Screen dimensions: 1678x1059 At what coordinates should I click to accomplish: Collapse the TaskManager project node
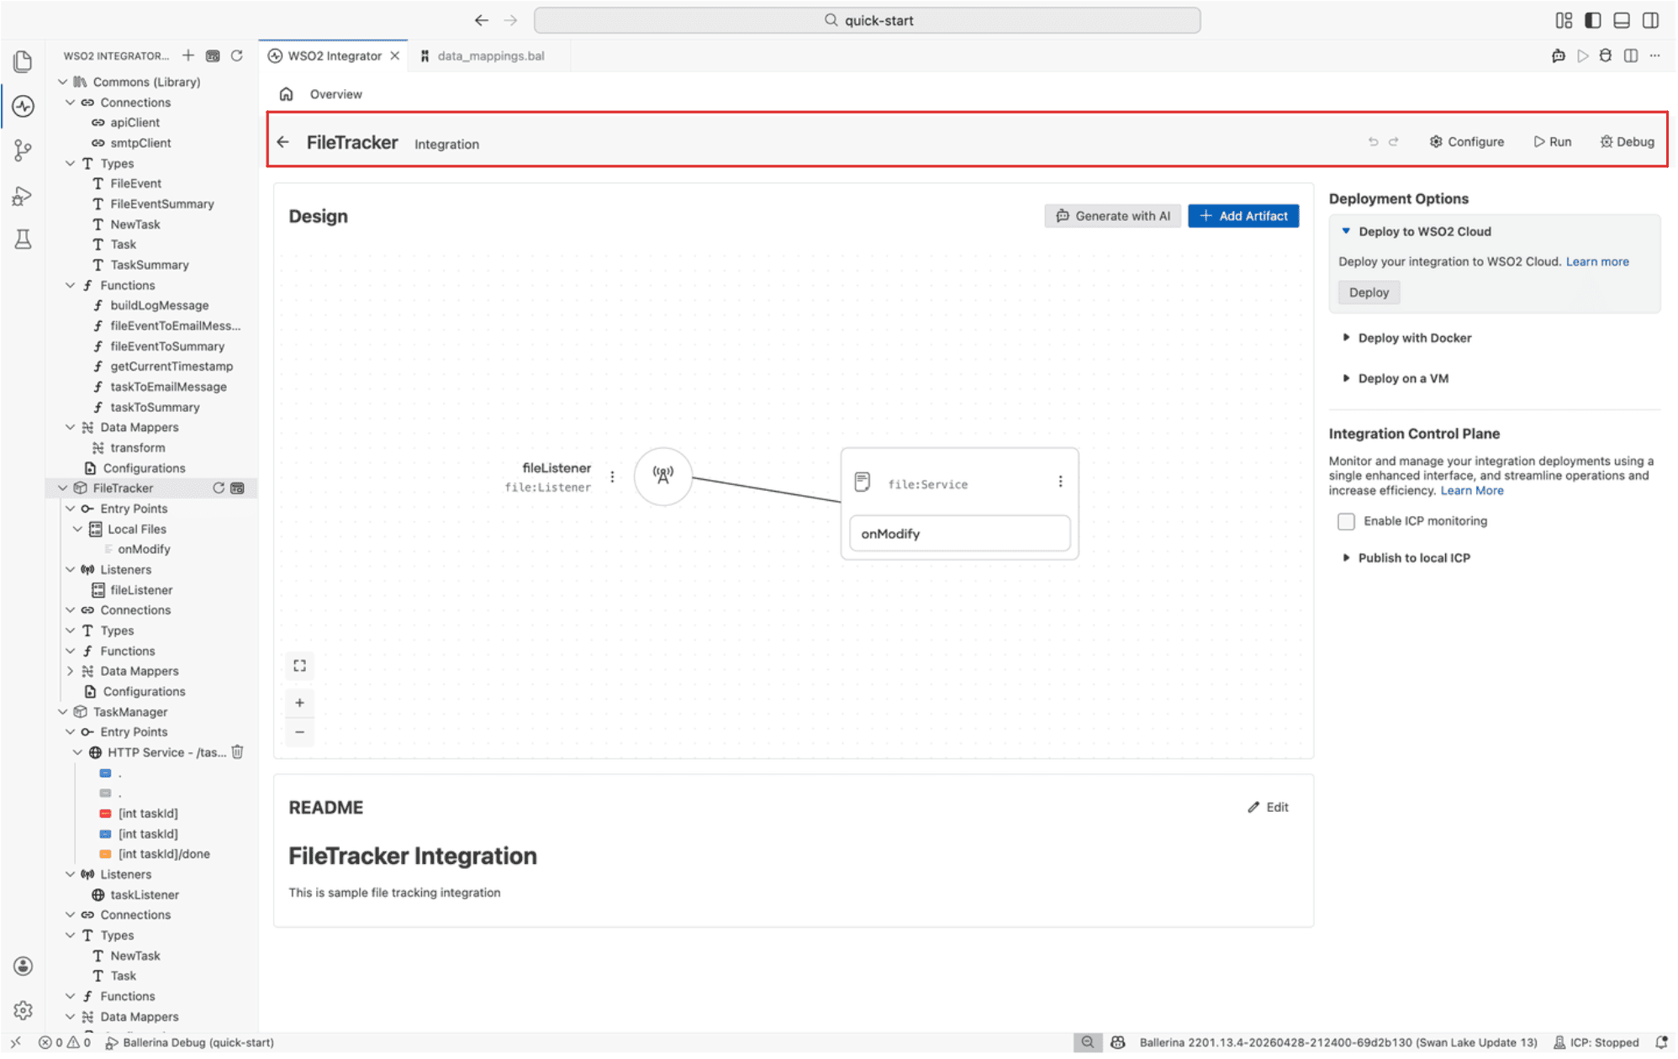pyautogui.click(x=63, y=712)
